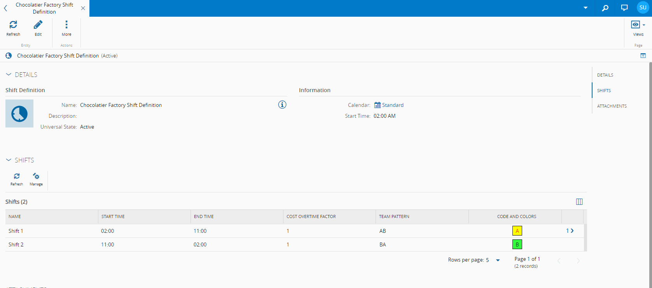
Task: Sort by the START TIME column header
Action: click(x=113, y=216)
